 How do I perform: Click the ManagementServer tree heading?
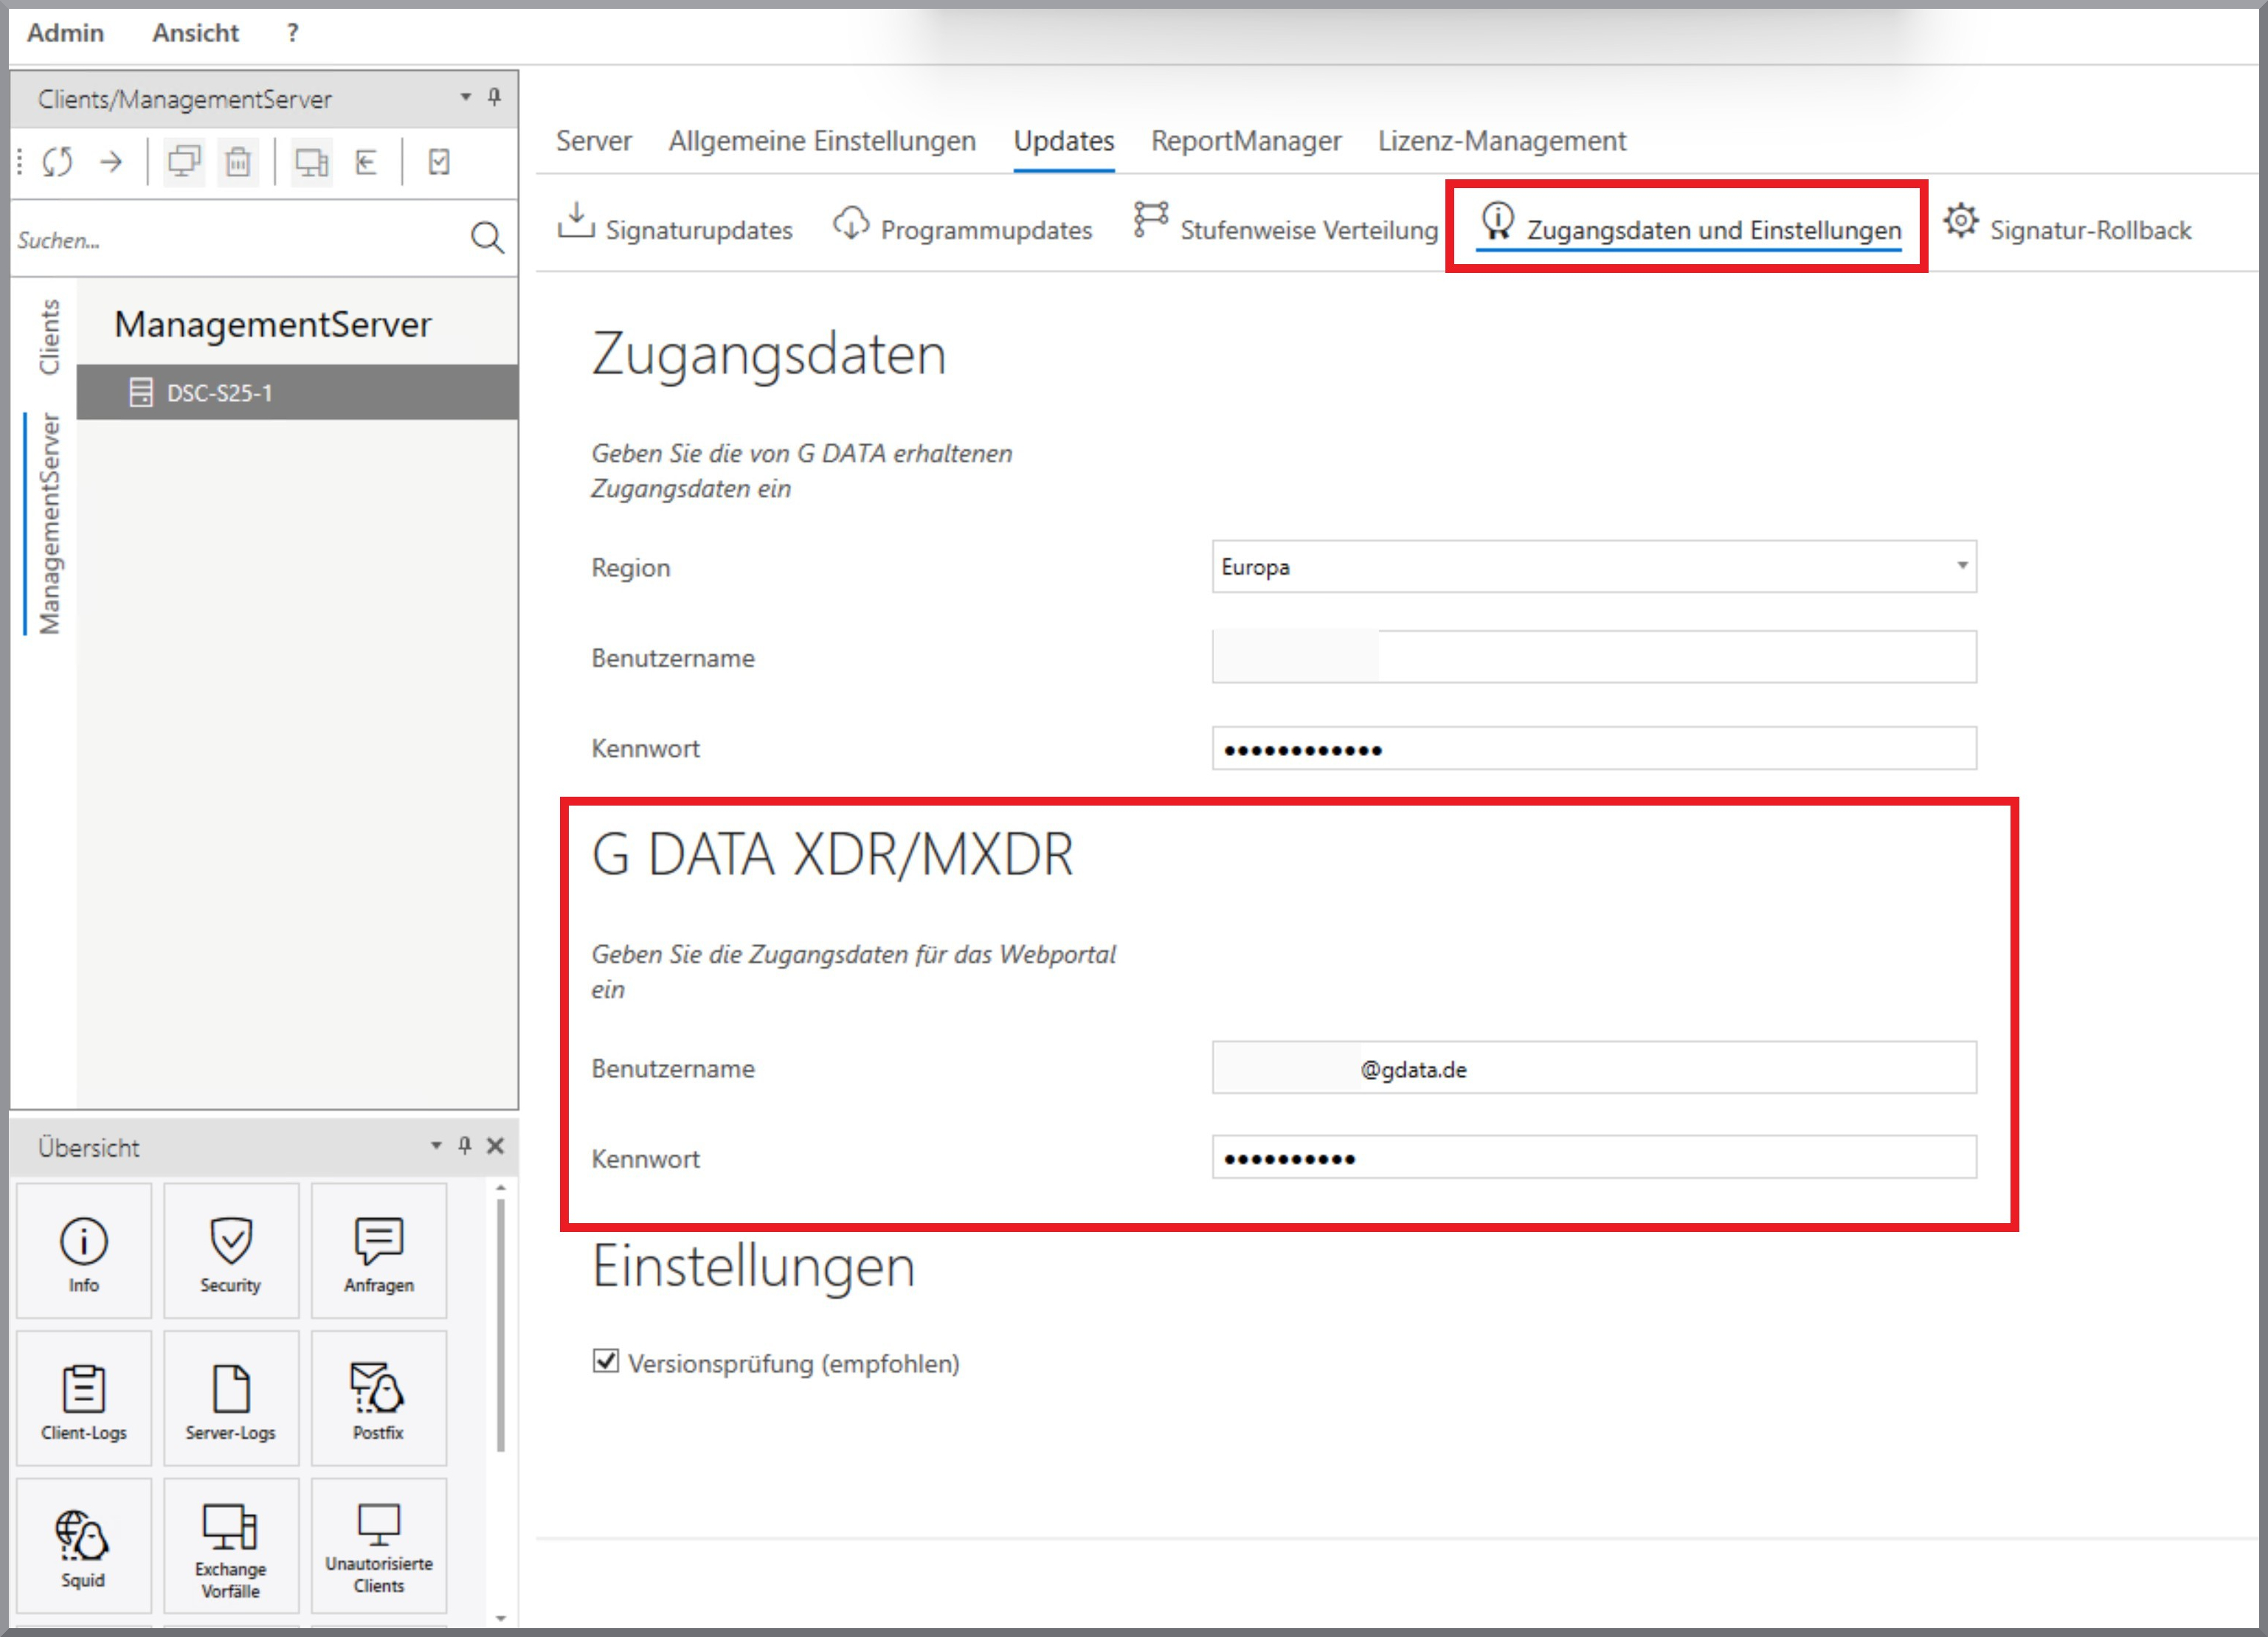point(273,324)
